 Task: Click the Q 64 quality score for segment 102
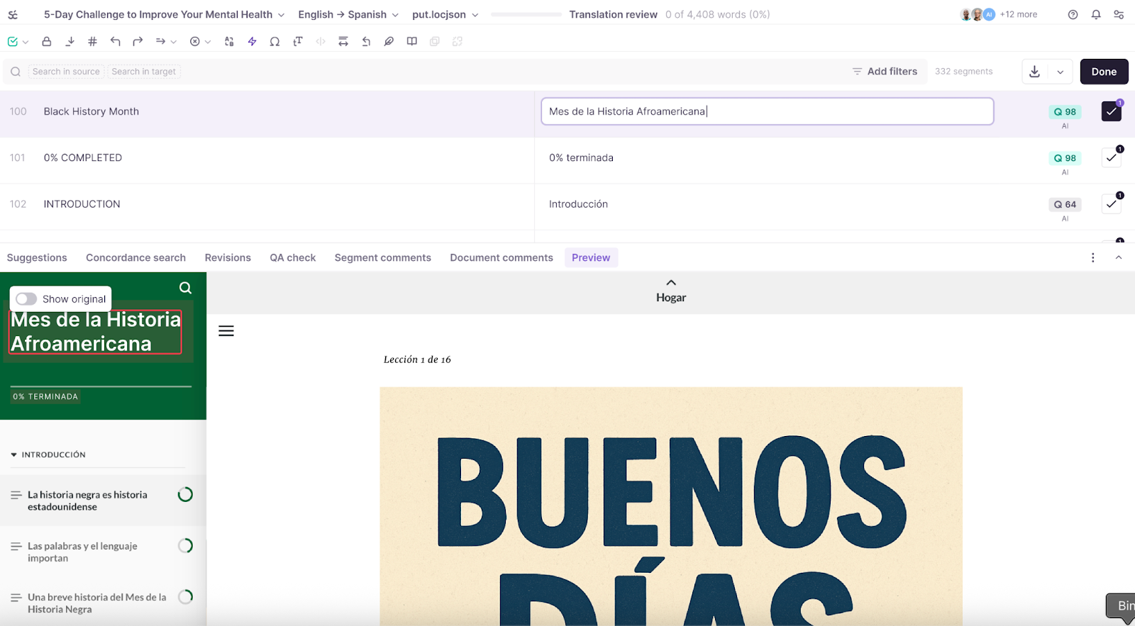click(x=1065, y=204)
